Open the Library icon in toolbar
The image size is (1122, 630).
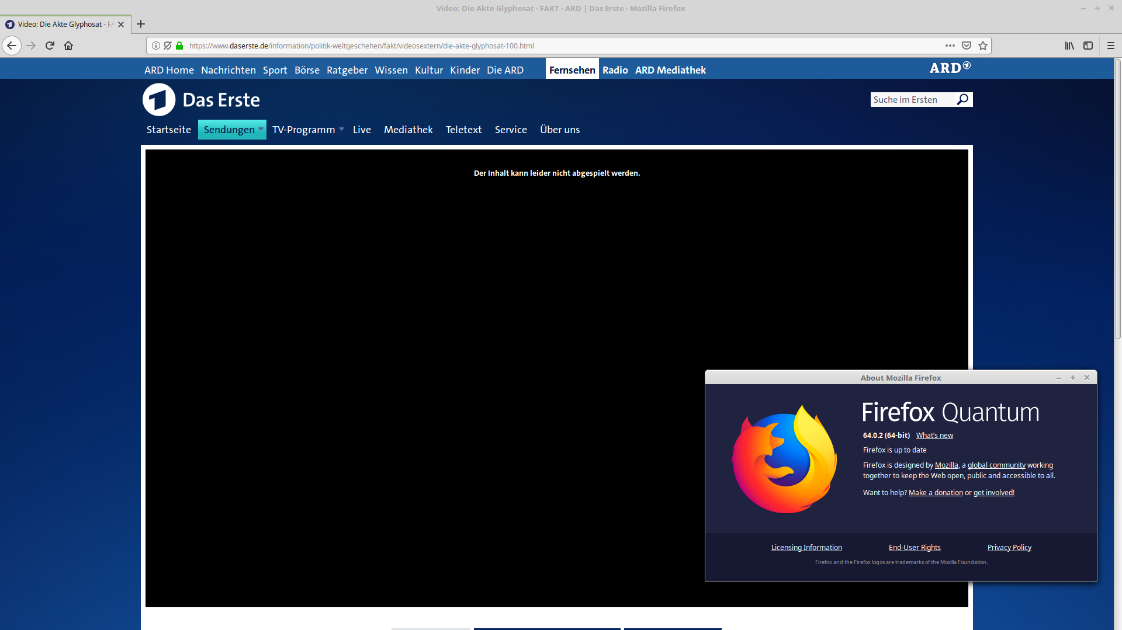pos(1069,46)
